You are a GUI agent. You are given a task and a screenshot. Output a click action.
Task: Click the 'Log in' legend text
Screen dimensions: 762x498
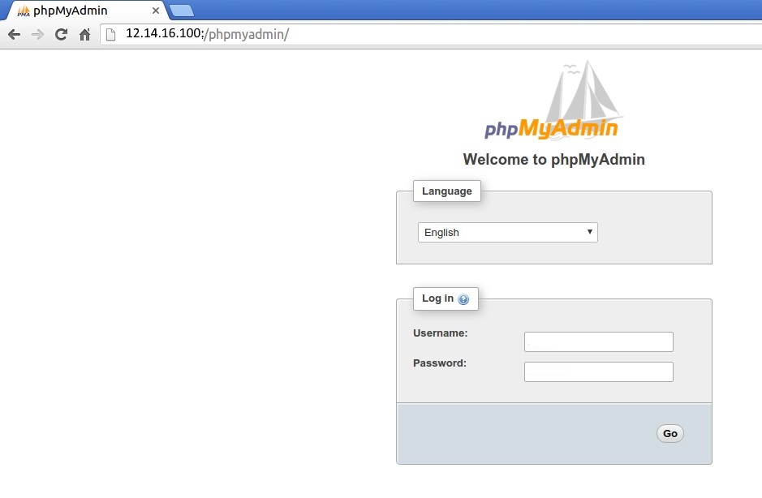coord(437,298)
